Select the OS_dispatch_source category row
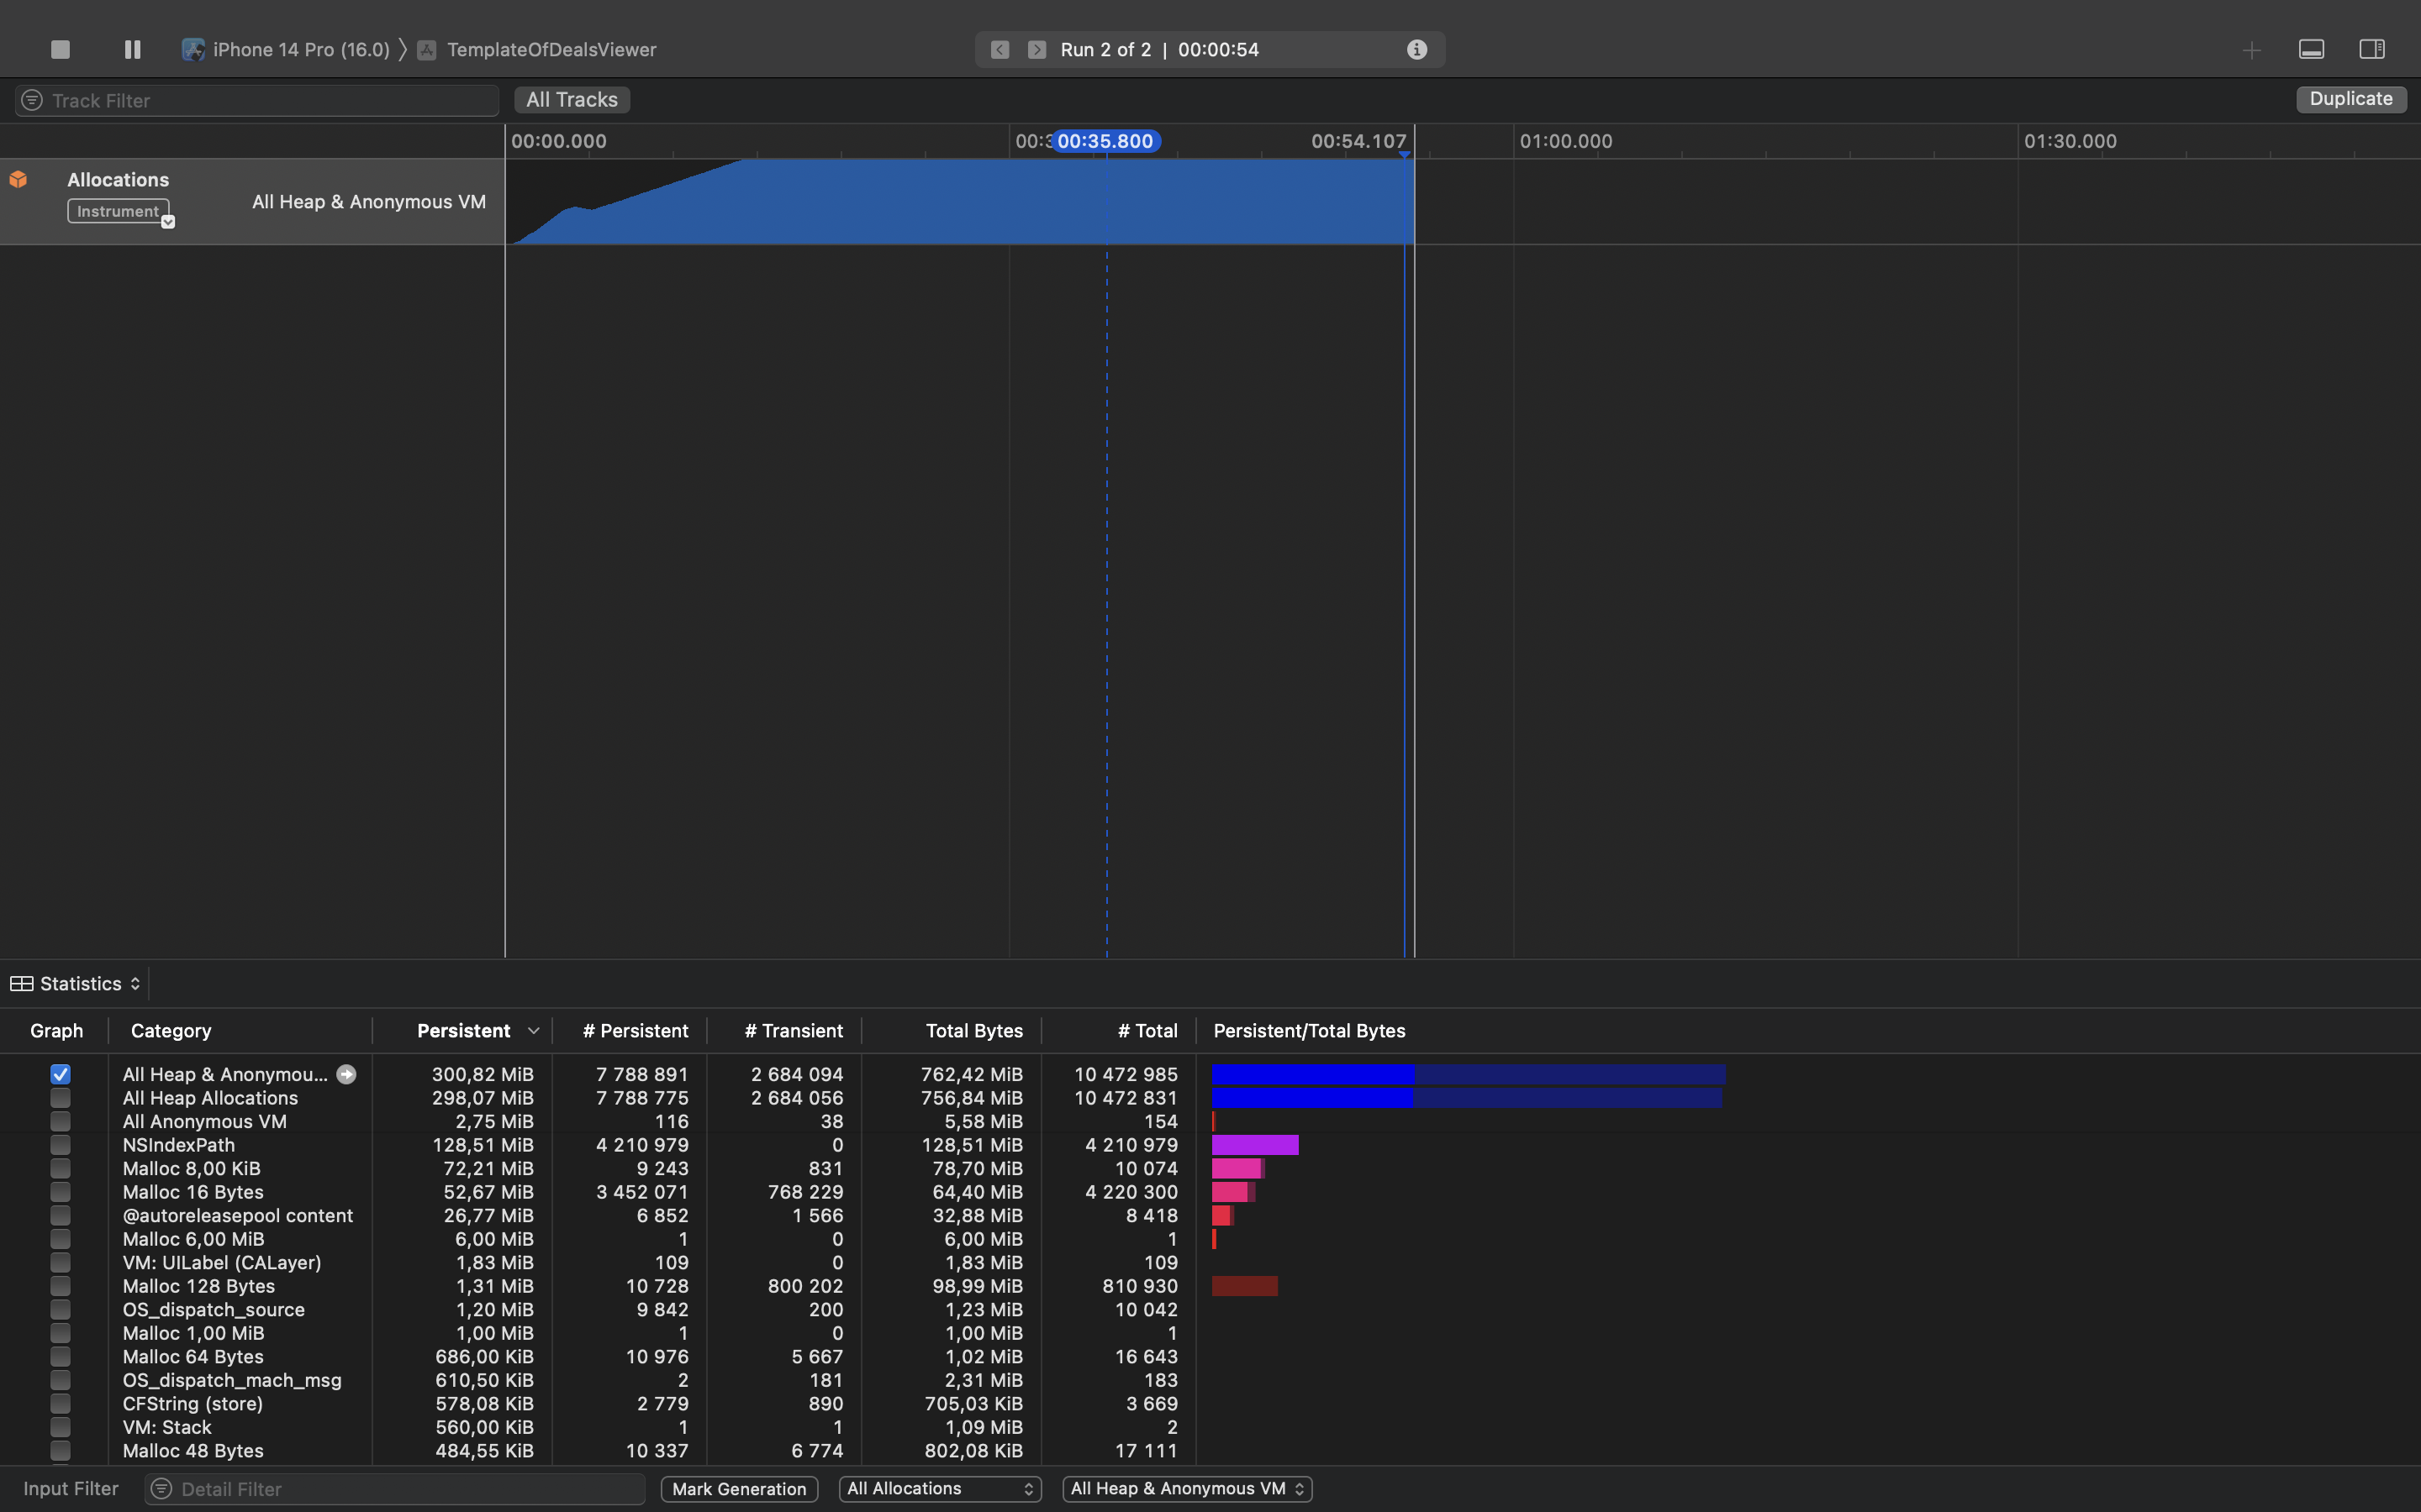The height and width of the screenshot is (1512, 2421). 1210,1309
